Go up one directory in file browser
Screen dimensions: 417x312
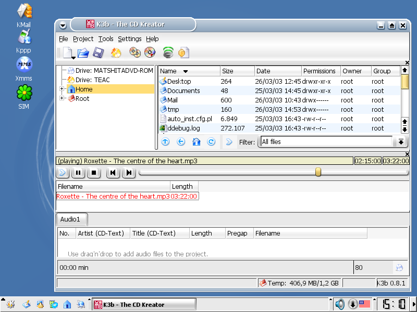[x=165, y=141]
